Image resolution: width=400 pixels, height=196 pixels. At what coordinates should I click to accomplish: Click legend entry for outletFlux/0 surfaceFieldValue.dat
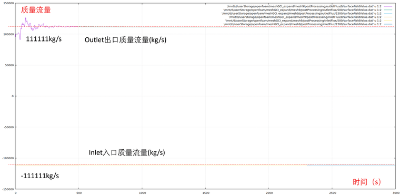304,6
